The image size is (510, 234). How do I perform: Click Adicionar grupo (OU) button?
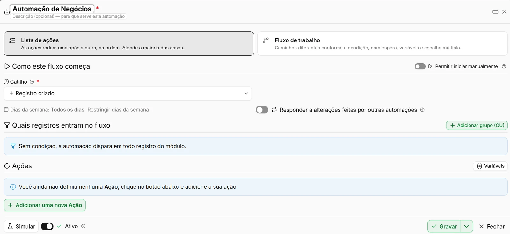click(x=477, y=125)
